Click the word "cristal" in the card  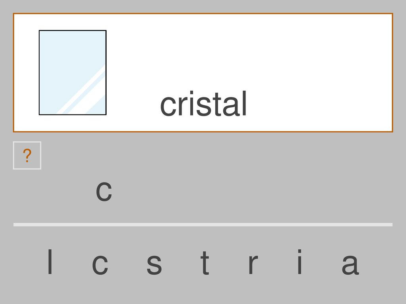[x=203, y=104]
